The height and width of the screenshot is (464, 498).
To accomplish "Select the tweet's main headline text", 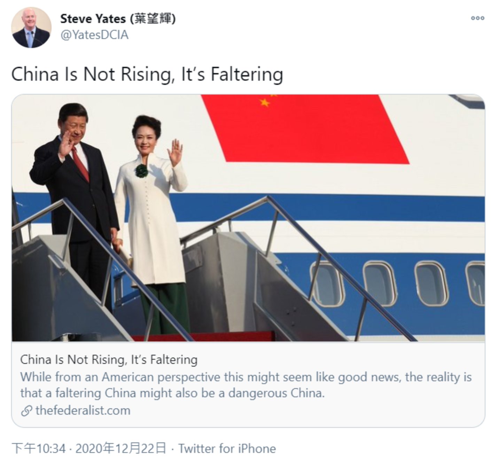I will click(147, 74).
